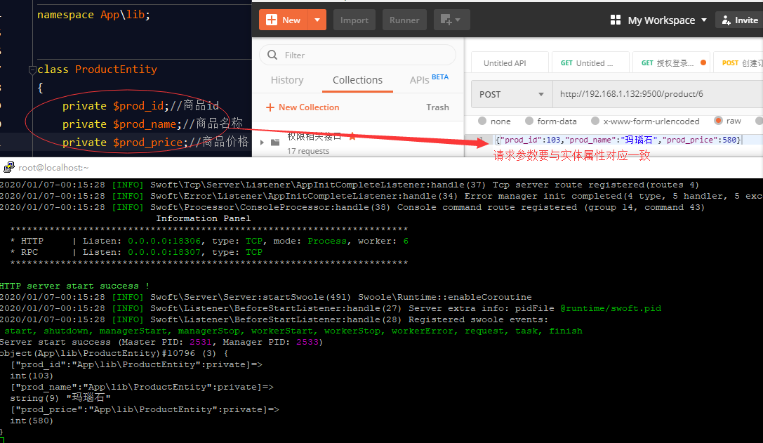The height and width of the screenshot is (443, 763).
Task: Click 'Information Panel' heading in terminal
Action: click(204, 218)
